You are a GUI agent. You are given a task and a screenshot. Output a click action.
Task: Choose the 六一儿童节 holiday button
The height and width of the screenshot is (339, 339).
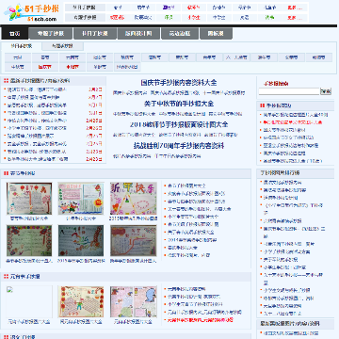click(237, 57)
